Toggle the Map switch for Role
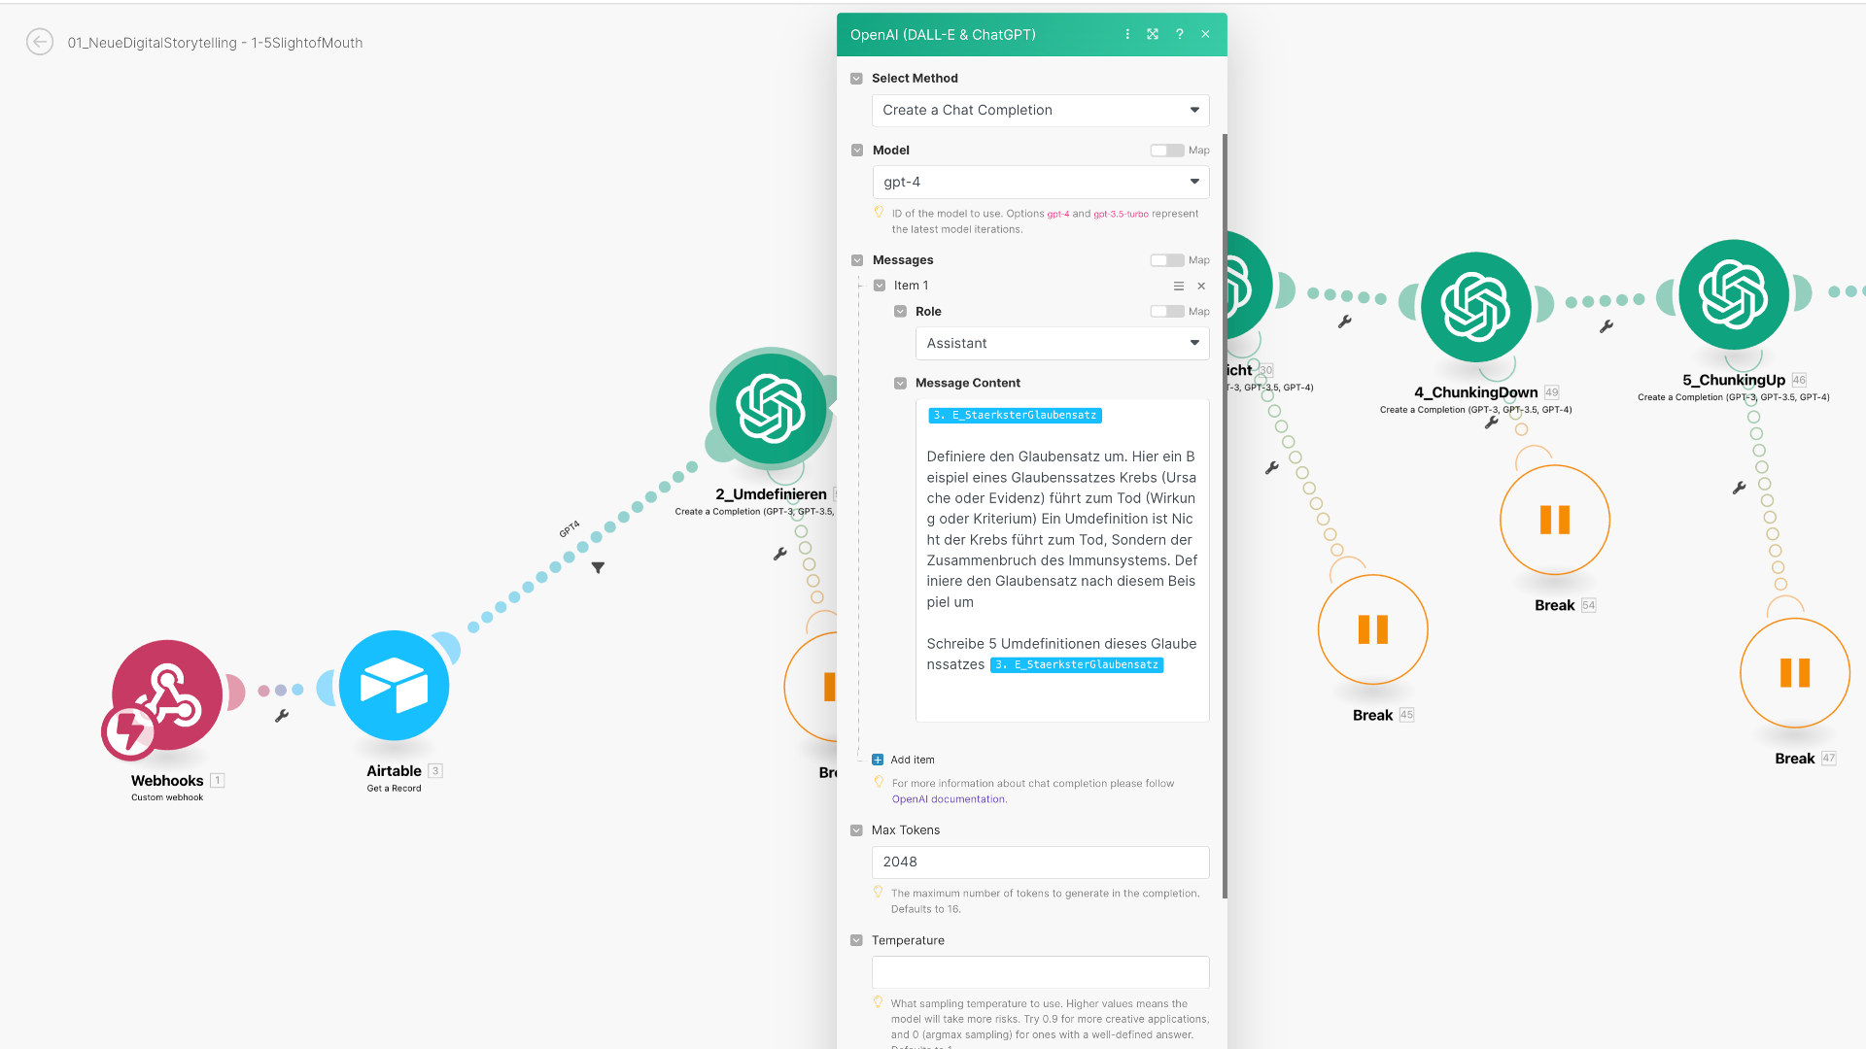Image resolution: width=1866 pixels, height=1049 pixels. click(x=1166, y=312)
